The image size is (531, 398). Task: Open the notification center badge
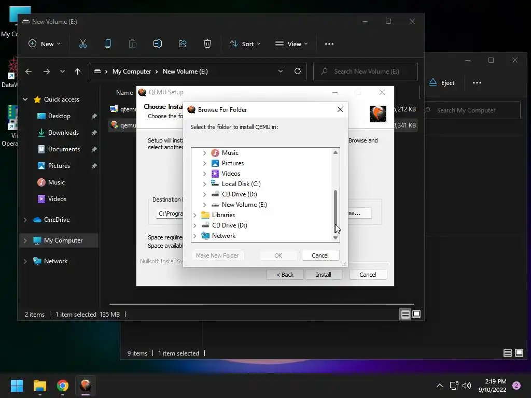tap(516, 386)
